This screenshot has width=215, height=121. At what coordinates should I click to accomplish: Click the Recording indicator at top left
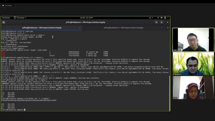[7, 5]
